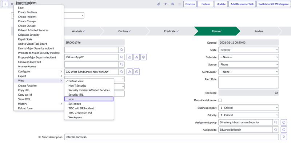Select the Analysis stage in process flow
Viewport: 291px width, 143px height.
coord(79,31)
